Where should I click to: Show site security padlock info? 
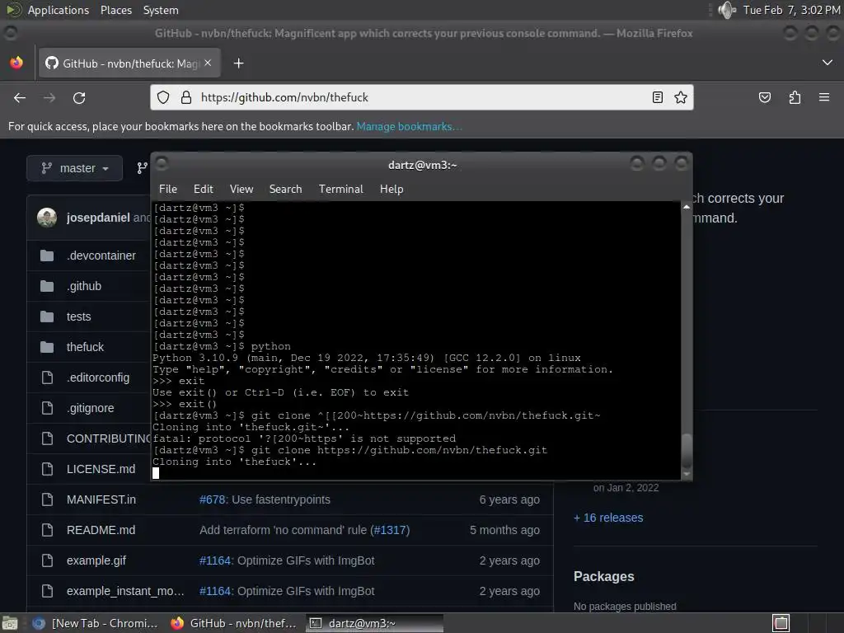(x=185, y=97)
